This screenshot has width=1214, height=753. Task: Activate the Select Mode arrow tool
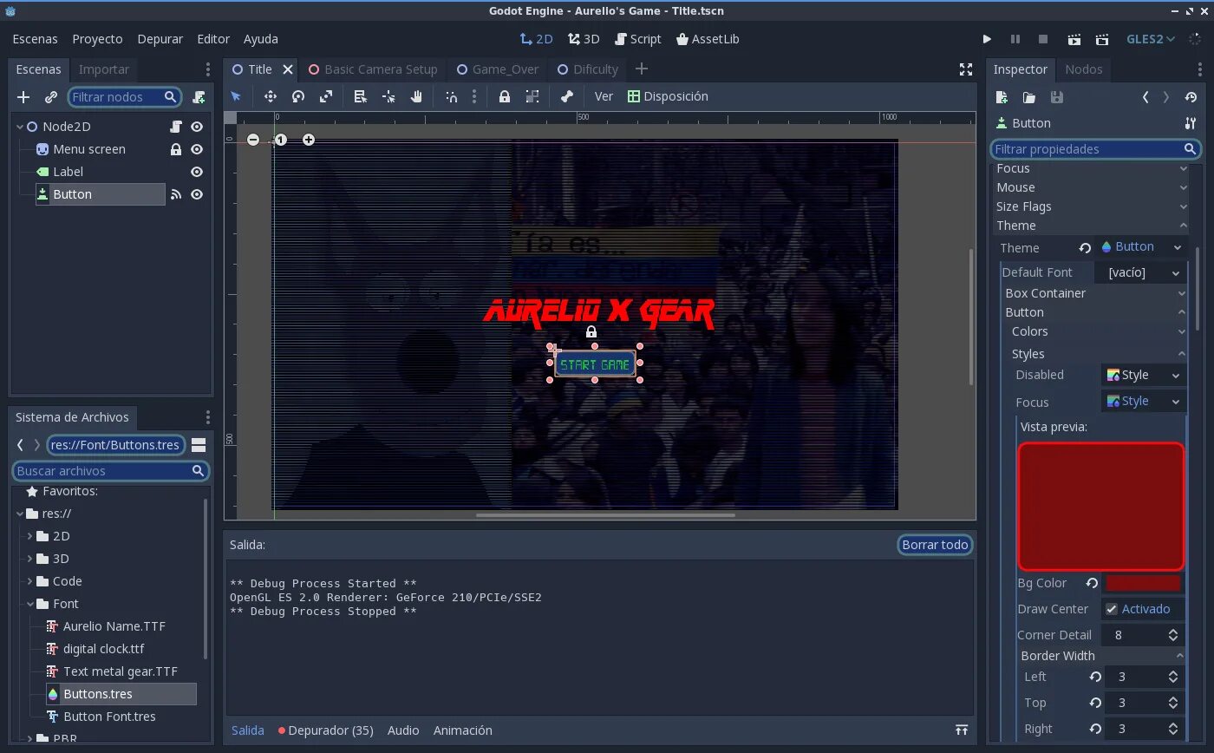235,96
